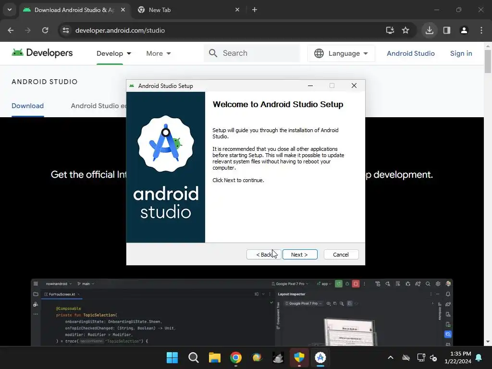Close the Android Studio Setup dialog

click(354, 86)
